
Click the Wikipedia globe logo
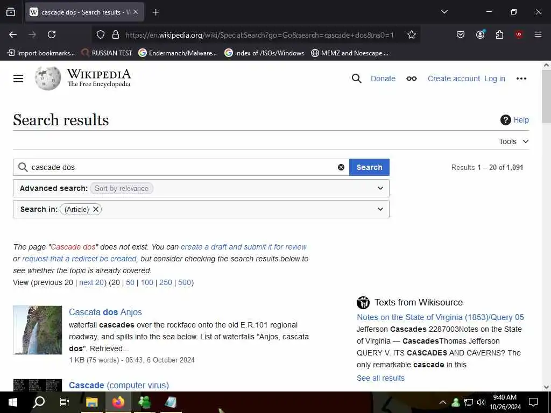click(x=48, y=79)
